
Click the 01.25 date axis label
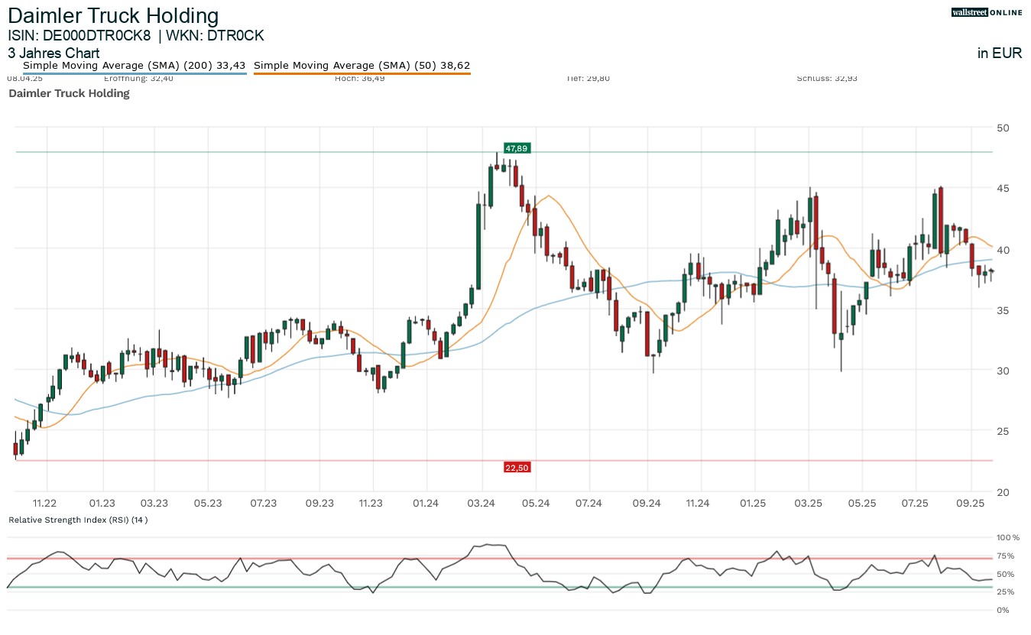(754, 503)
